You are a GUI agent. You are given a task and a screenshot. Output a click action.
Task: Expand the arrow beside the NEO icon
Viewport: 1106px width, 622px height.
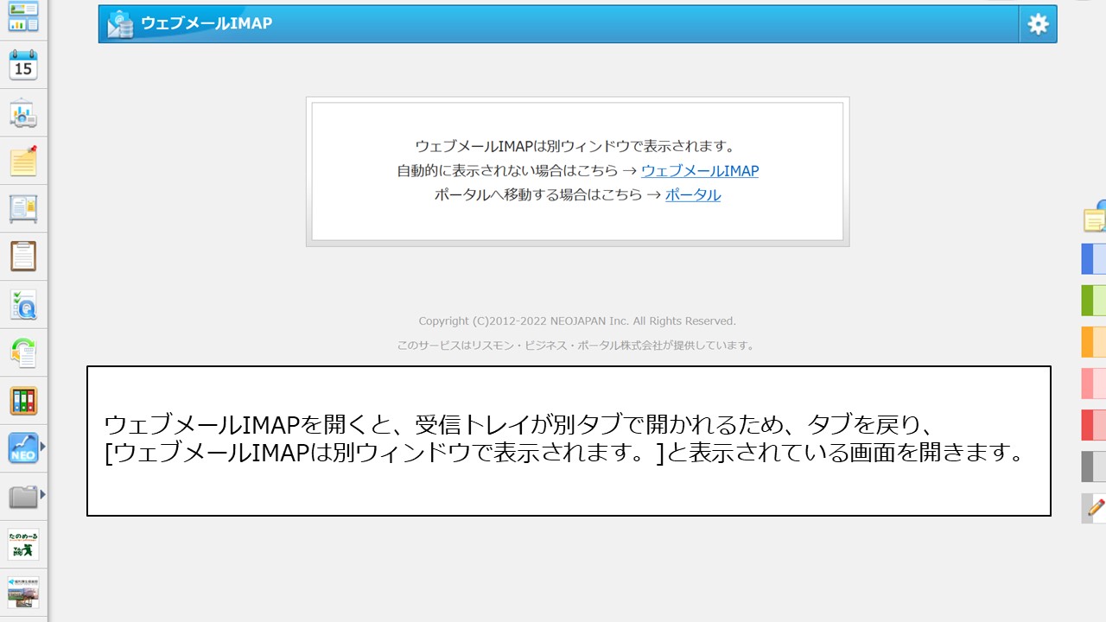click(x=42, y=447)
